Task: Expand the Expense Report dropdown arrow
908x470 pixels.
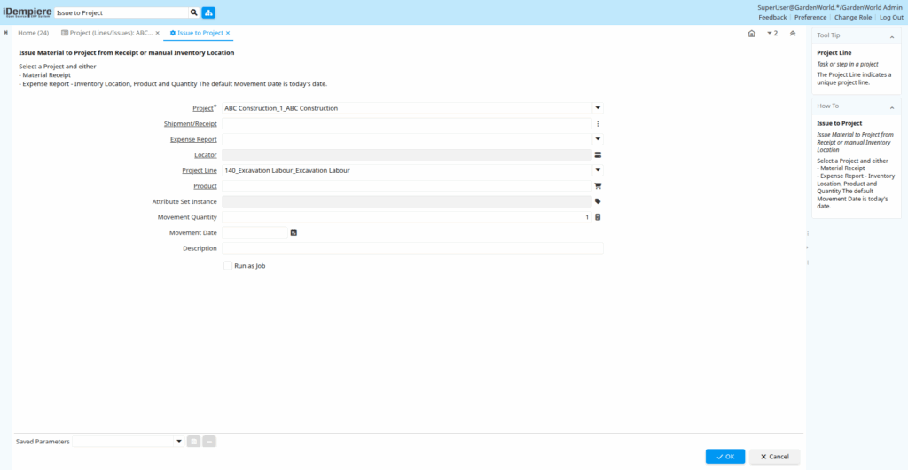Action: pyautogui.click(x=598, y=139)
